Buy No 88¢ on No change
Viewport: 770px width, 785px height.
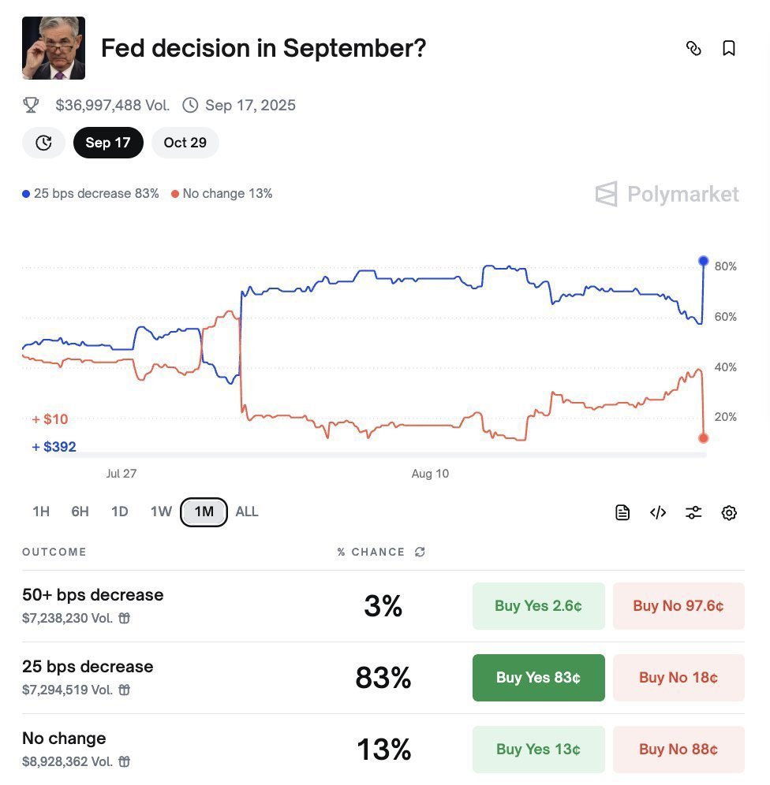pyautogui.click(x=678, y=750)
